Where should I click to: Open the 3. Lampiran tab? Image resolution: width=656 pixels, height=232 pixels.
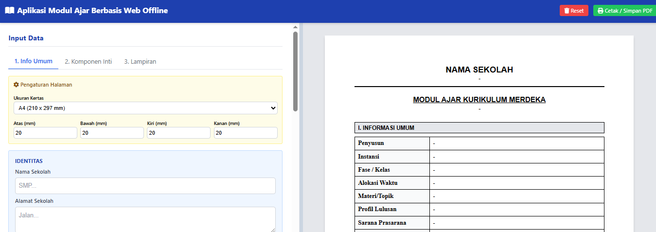pyautogui.click(x=140, y=61)
